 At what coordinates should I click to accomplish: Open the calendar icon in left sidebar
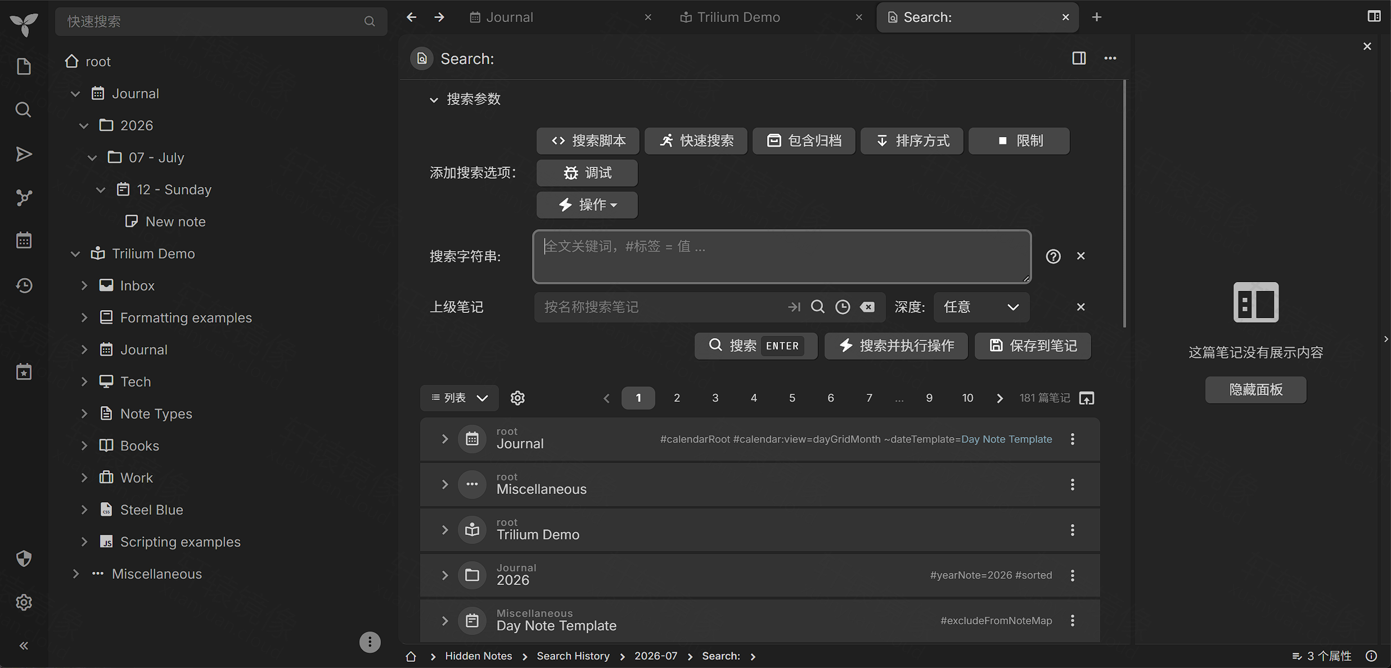coord(24,240)
